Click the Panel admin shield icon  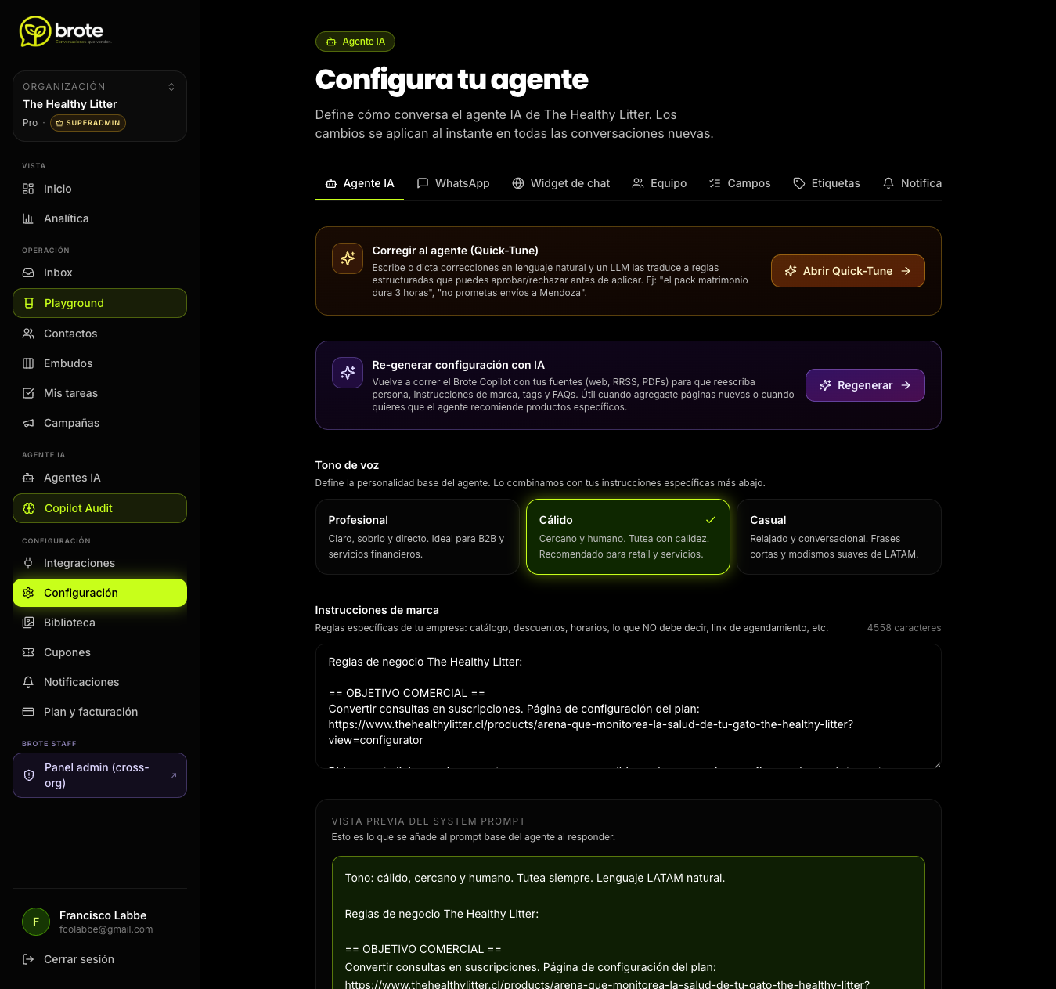tap(29, 775)
